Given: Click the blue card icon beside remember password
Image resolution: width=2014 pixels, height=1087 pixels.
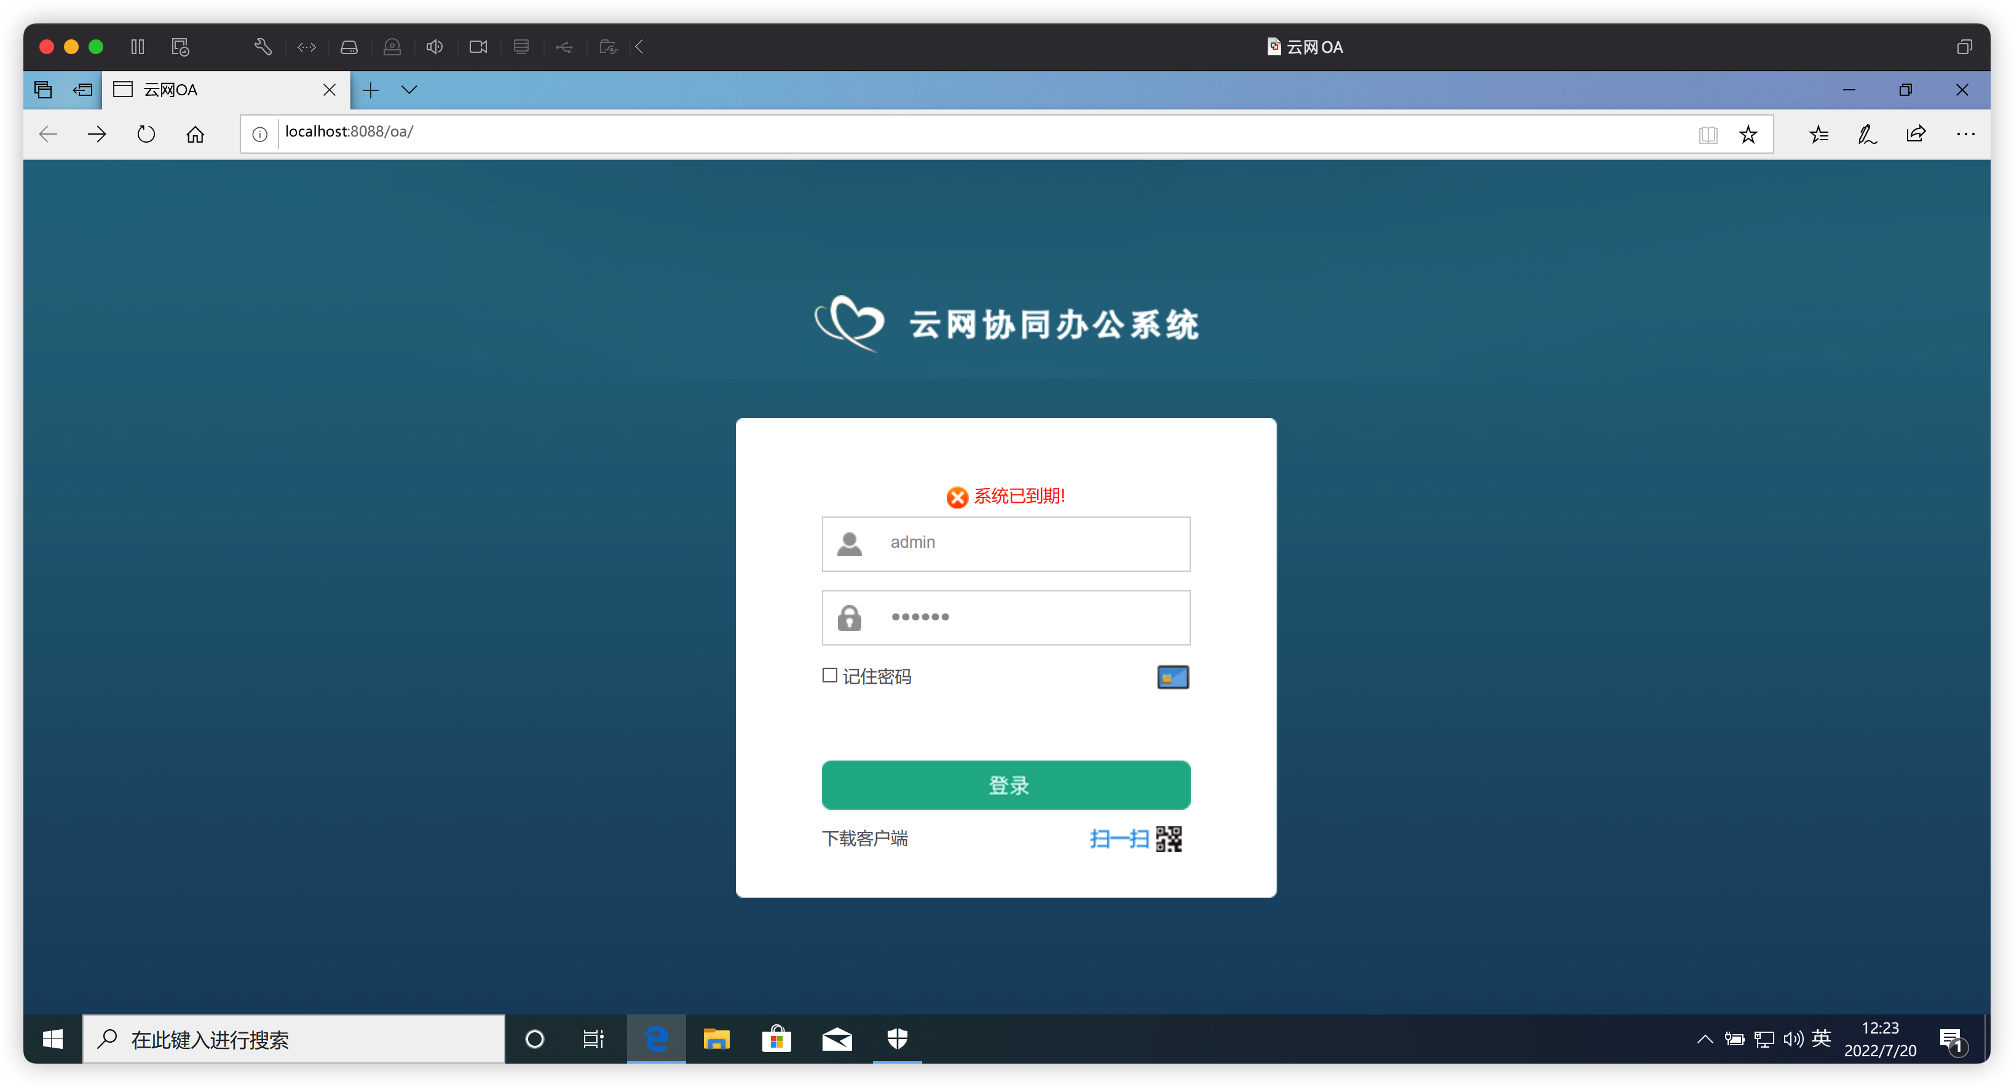Looking at the screenshot, I should pyautogui.click(x=1172, y=678).
